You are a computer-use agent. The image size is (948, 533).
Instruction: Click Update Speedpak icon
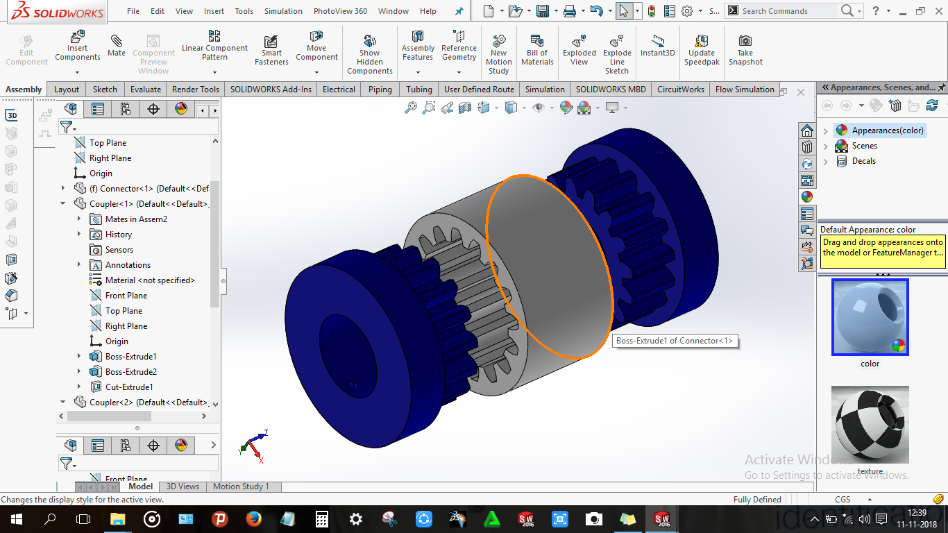702,50
